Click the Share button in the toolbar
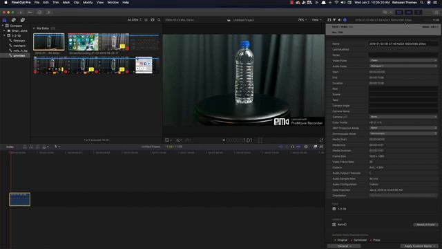This screenshot has width=442, height=249. pyautogui.click(x=436, y=12)
